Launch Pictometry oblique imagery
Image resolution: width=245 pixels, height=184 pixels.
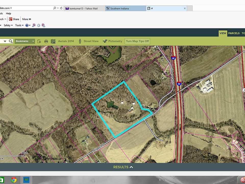click(x=105, y=41)
